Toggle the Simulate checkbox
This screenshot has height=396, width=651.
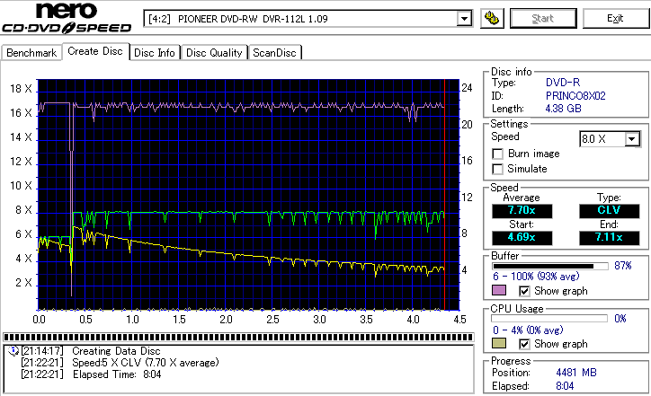497,169
